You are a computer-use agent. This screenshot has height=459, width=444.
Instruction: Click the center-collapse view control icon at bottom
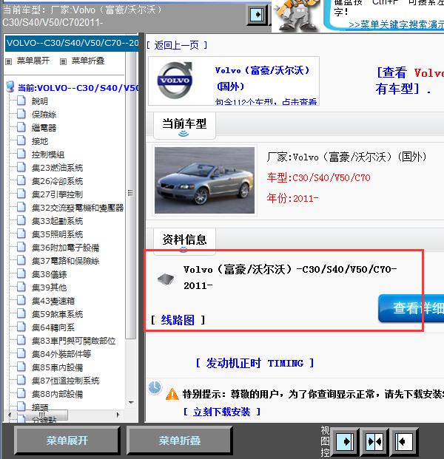click(x=374, y=441)
